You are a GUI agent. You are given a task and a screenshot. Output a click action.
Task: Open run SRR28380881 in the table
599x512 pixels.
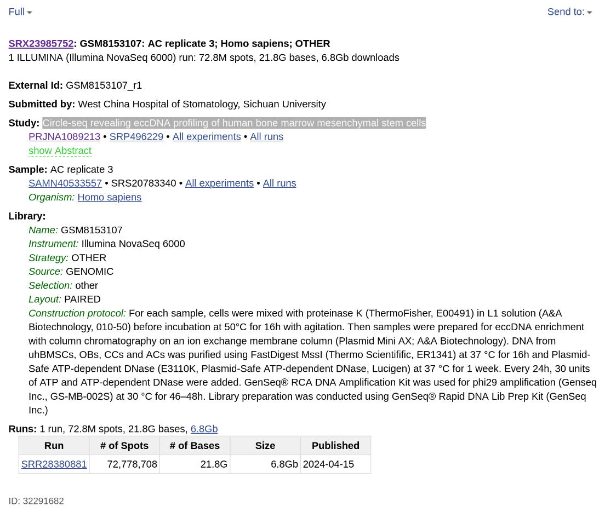54,464
